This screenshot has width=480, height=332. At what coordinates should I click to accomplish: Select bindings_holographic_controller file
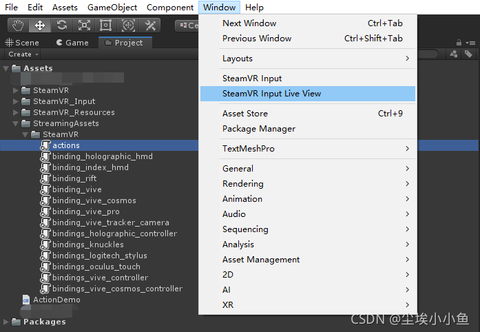click(x=108, y=234)
